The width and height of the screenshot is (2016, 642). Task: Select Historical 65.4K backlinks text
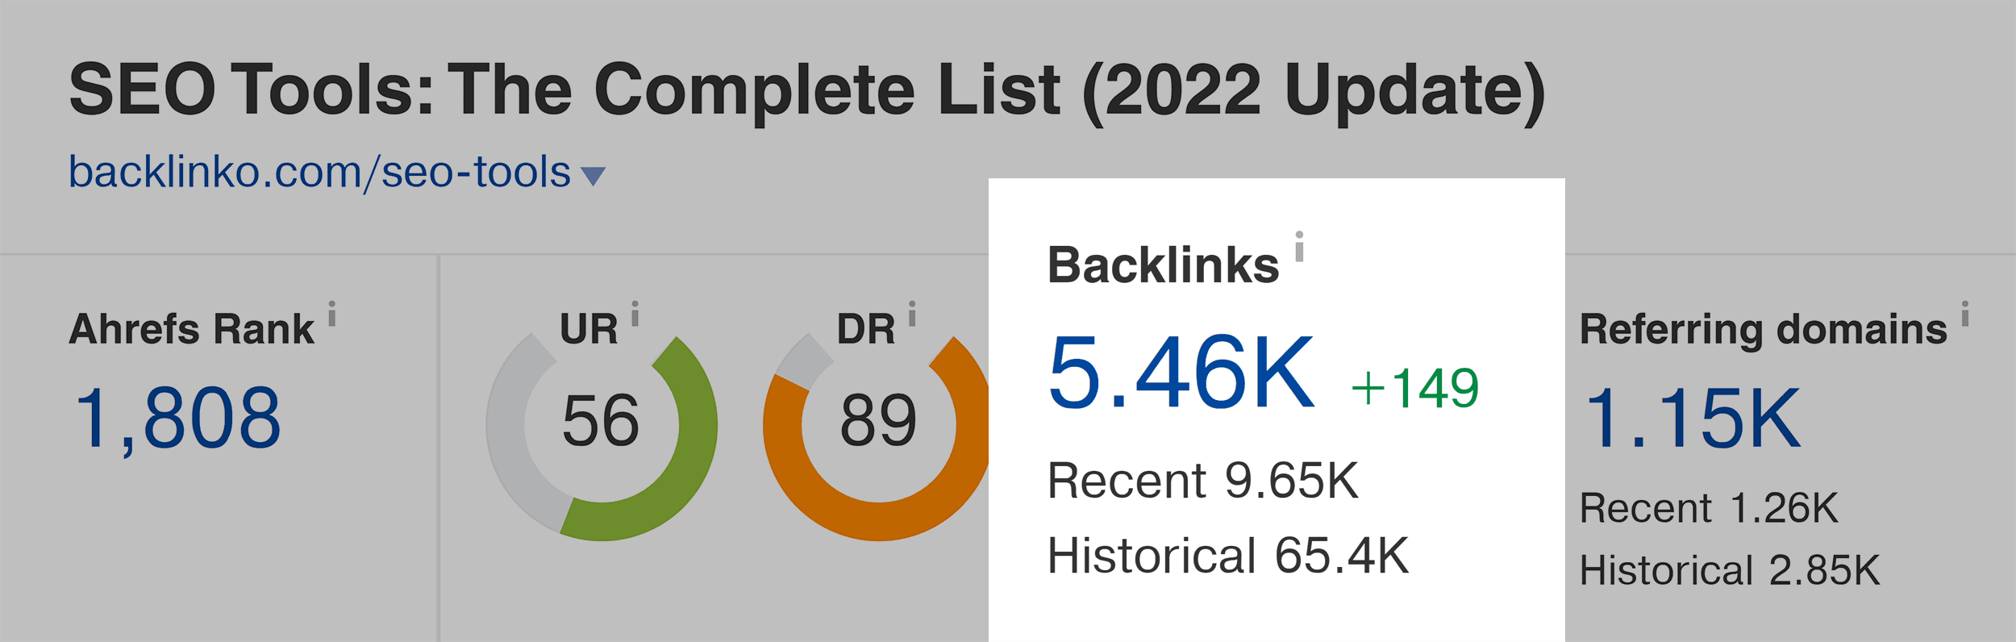1228,555
